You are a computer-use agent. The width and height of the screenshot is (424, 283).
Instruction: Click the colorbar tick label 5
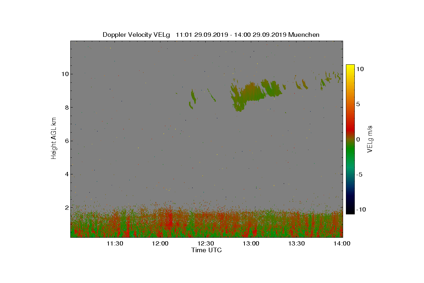[358, 104]
